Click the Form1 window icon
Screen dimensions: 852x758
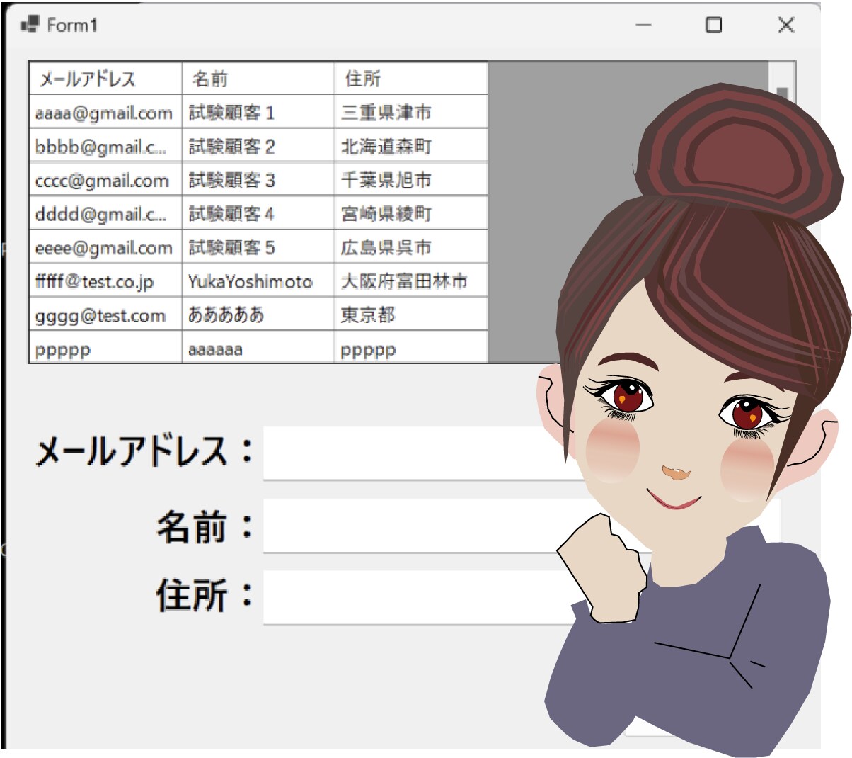point(29,25)
